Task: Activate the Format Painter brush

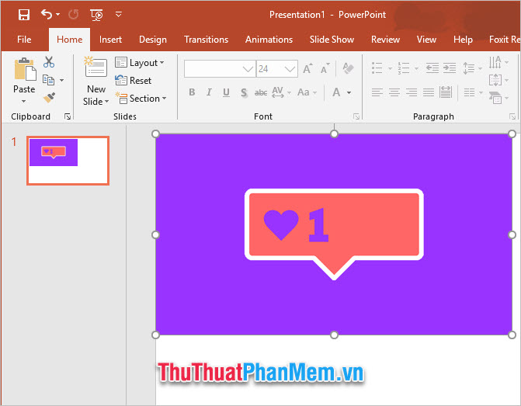Action: pyautogui.click(x=49, y=98)
